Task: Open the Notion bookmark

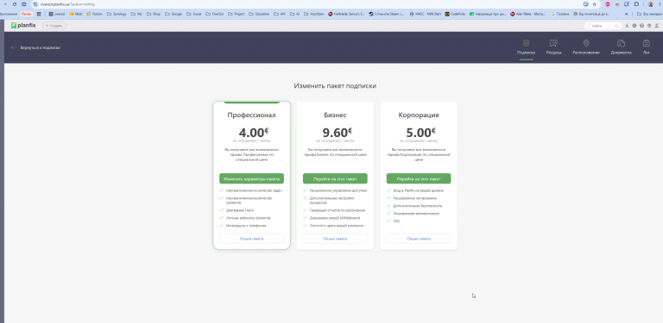Action: (x=95, y=14)
